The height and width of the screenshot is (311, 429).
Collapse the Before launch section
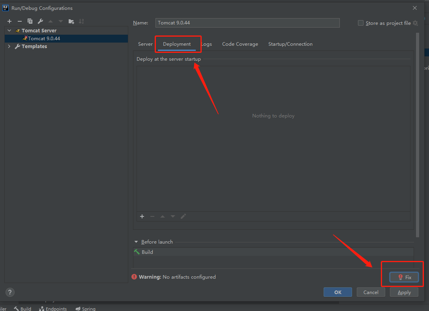pyautogui.click(x=136, y=242)
